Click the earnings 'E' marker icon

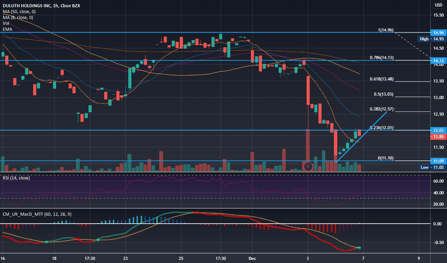[307, 166]
